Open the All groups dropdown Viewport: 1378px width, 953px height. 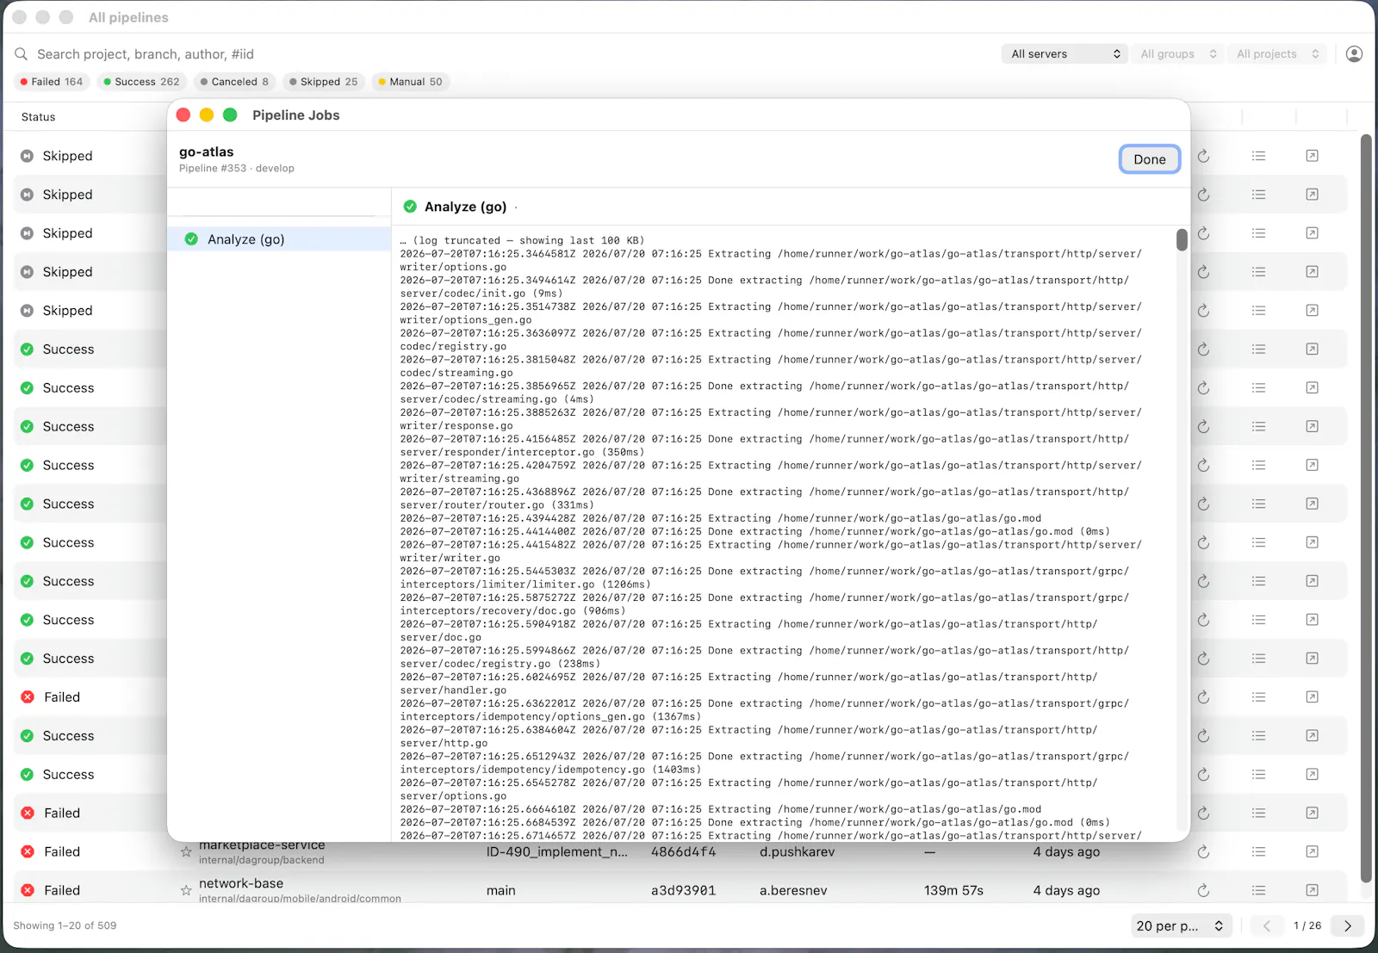point(1177,54)
